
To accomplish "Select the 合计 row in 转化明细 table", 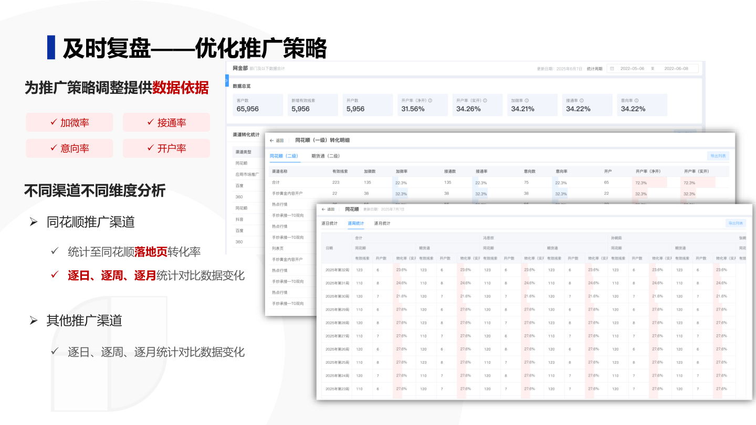I will pos(499,182).
